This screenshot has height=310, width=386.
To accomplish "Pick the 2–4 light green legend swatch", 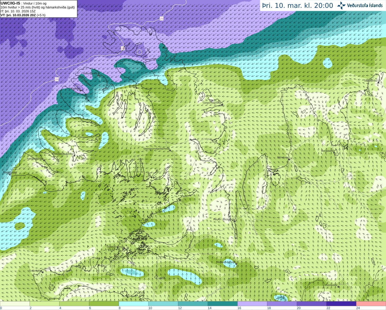I will click(45, 304).
